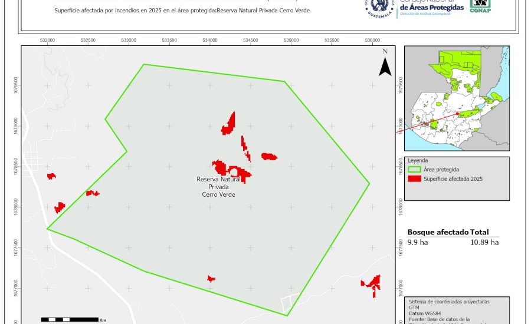Click the small burned patch near the southern boundary
This screenshot has width=531, height=324.
211,278
